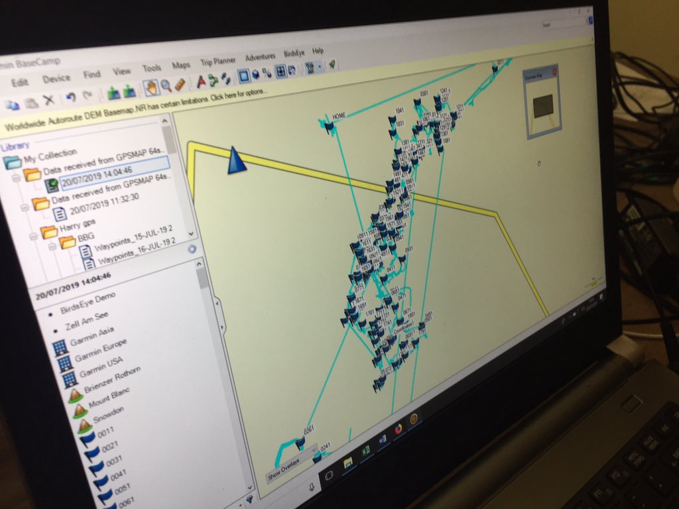Open Excel from the taskbar
This screenshot has width=679, height=509.
(365, 451)
